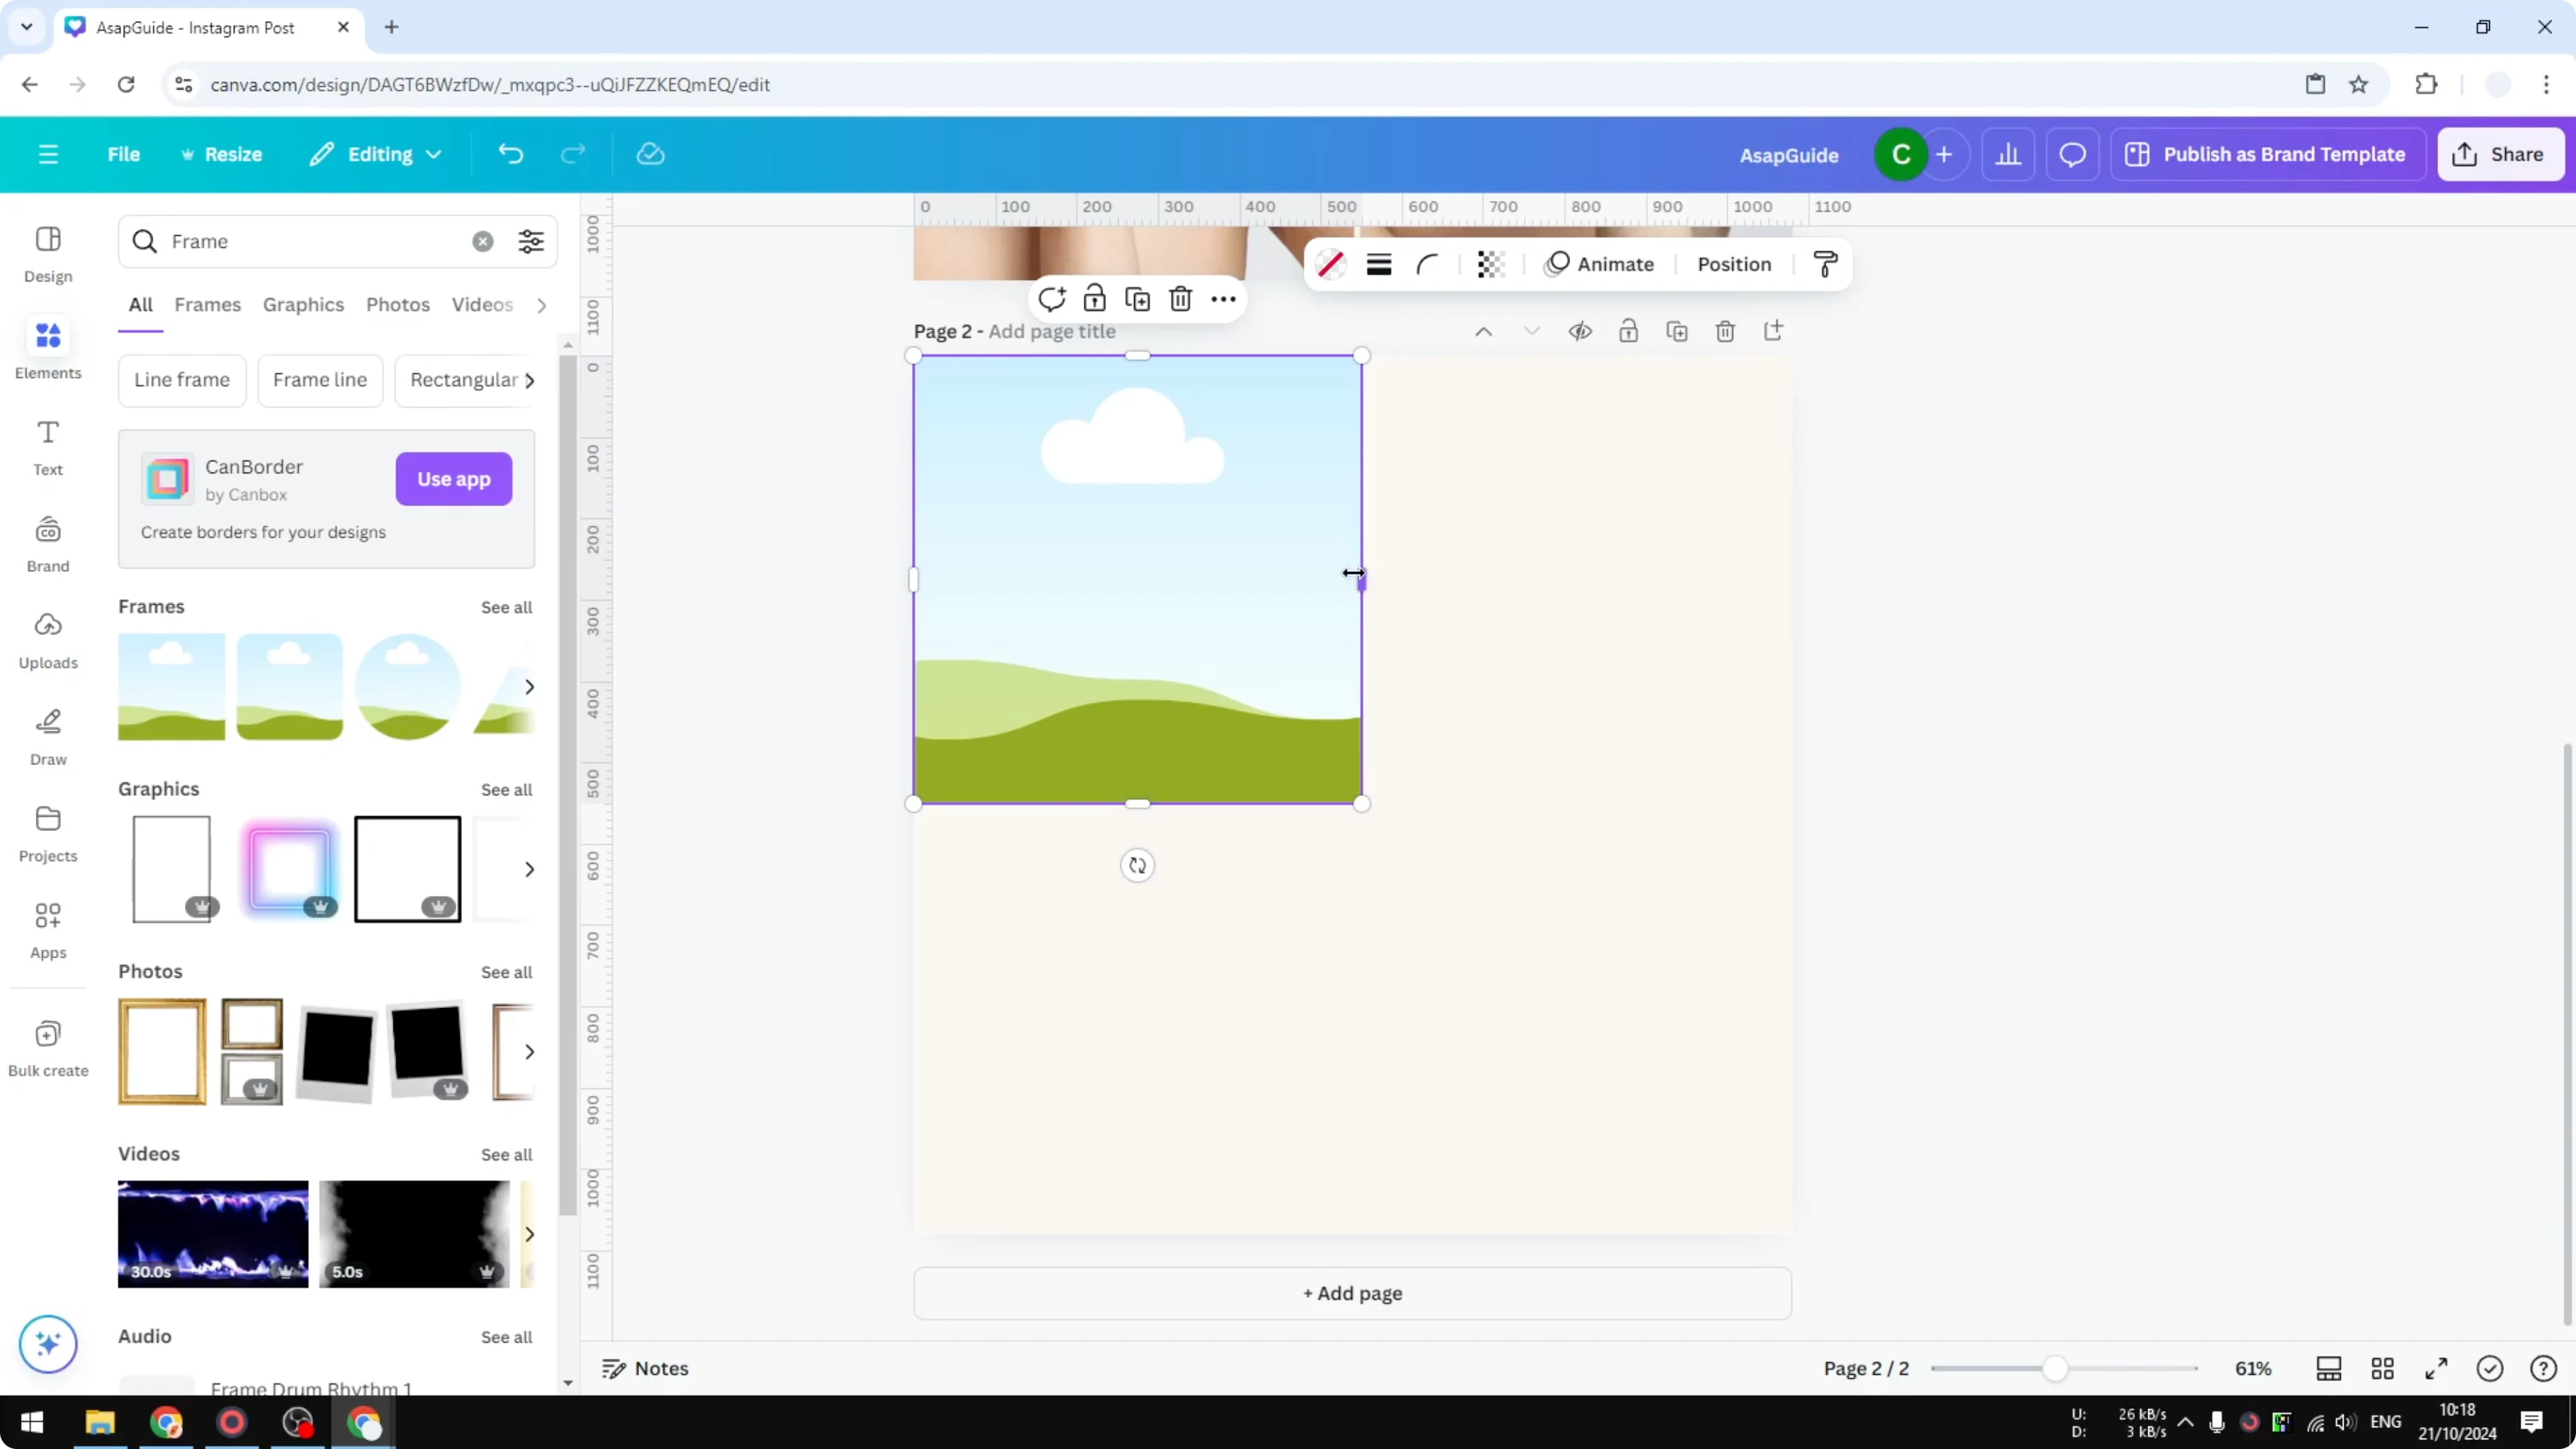Select the Elements panel in sidebar

pyautogui.click(x=47, y=348)
